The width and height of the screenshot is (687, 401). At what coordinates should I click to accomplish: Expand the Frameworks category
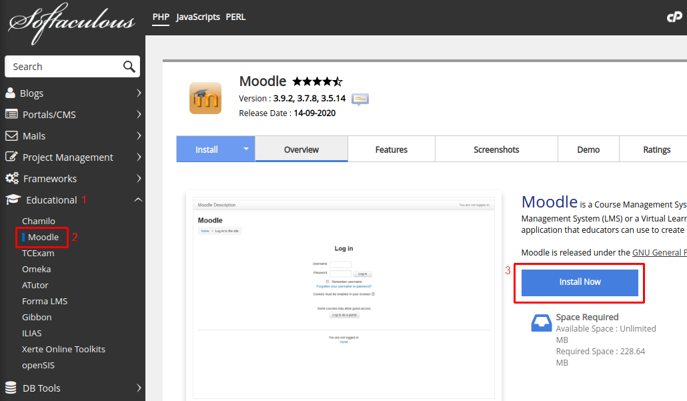click(x=139, y=178)
